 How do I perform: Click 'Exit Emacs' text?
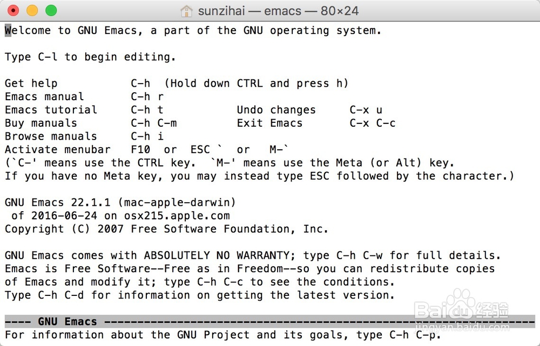tap(269, 123)
